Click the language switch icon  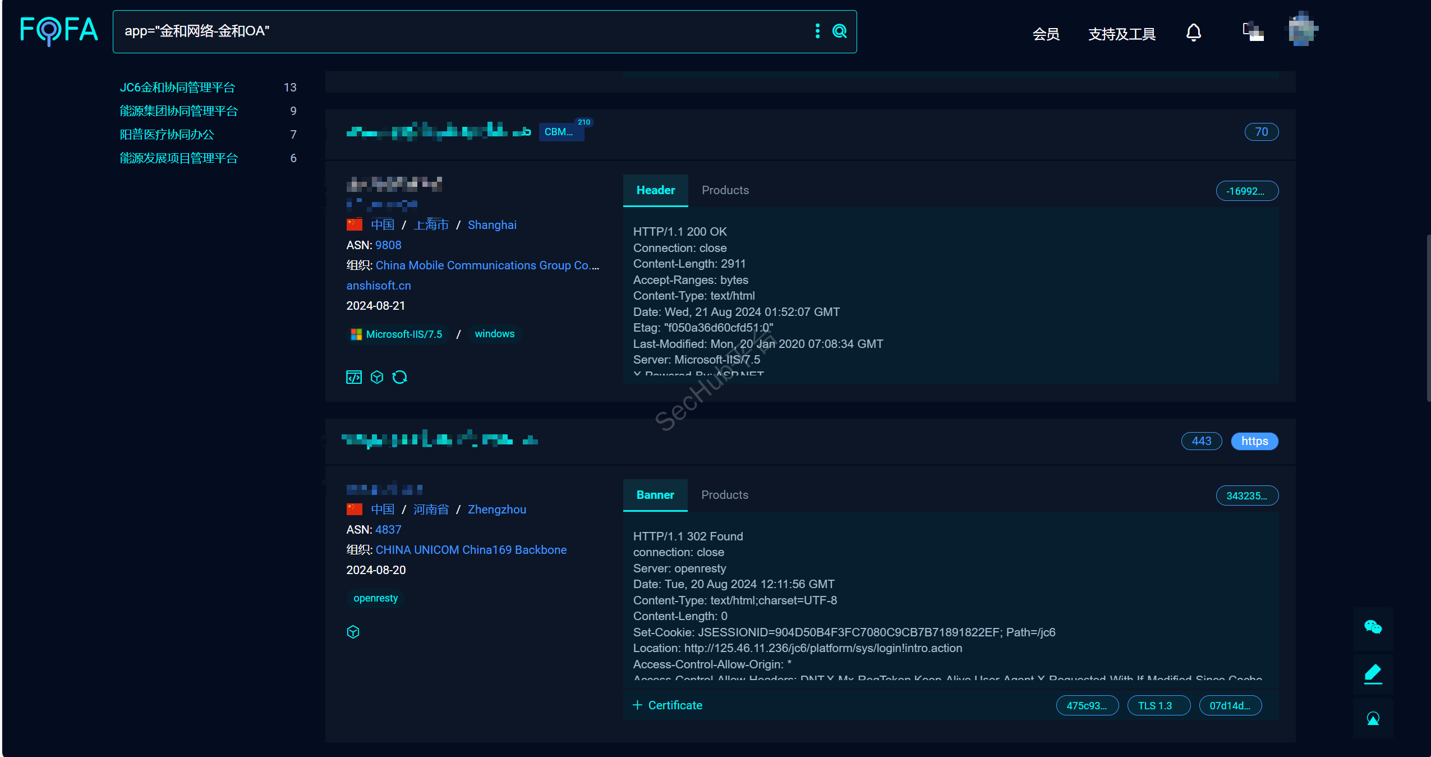click(1253, 31)
